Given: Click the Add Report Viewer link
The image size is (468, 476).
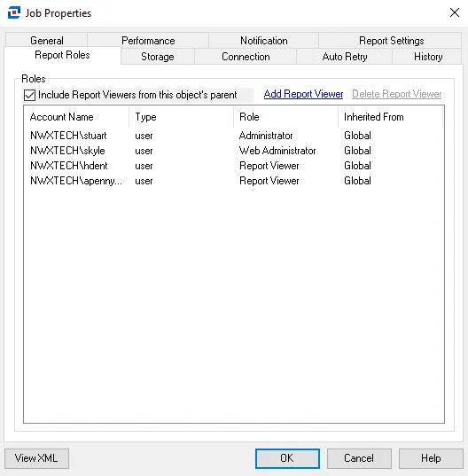Looking at the screenshot, I should point(303,94).
